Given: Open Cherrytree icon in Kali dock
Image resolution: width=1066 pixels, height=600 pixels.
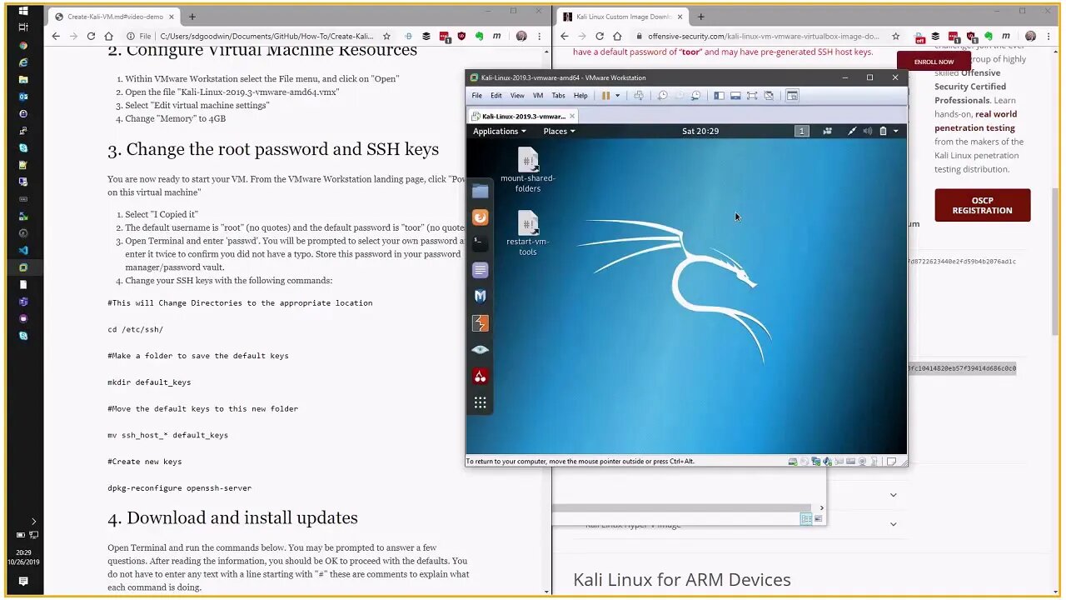Looking at the screenshot, I should pos(480,376).
